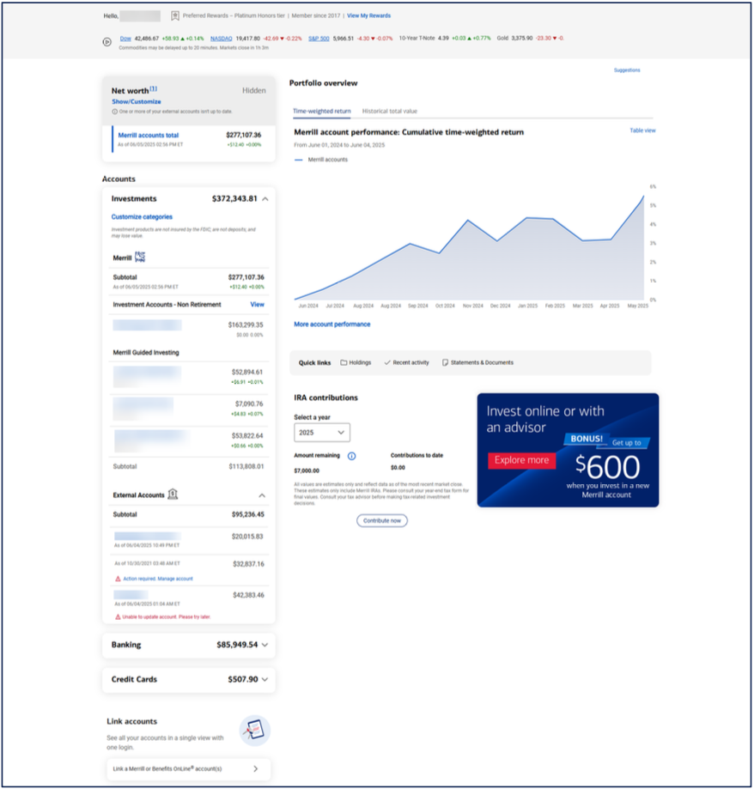Click the Contribute now button
This screenshot has height=789, width=754.
pos(382,521)
